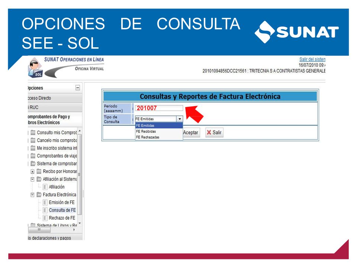Screen dimensions: 357x268
Task: Open Mis declaraciones y pagos section
Action: point(55,238)
